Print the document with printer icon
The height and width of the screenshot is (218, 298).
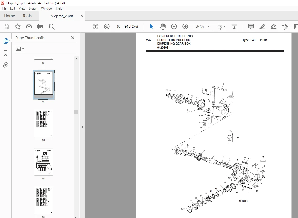(x=40, y=26)
